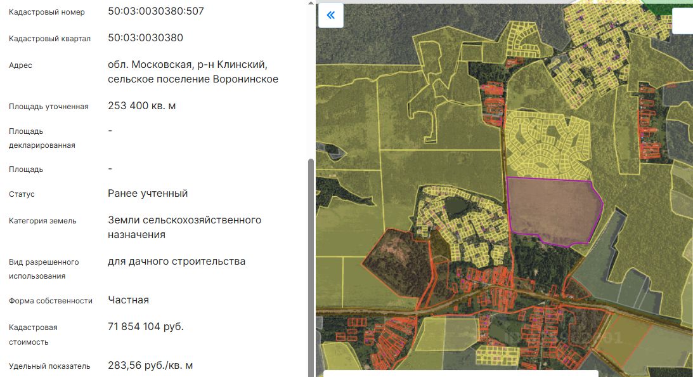Viewport: 693px width, 377px height.
Task: Select curved-street subdivision north of highlighted parcel
Action: [x=547, y=145]
